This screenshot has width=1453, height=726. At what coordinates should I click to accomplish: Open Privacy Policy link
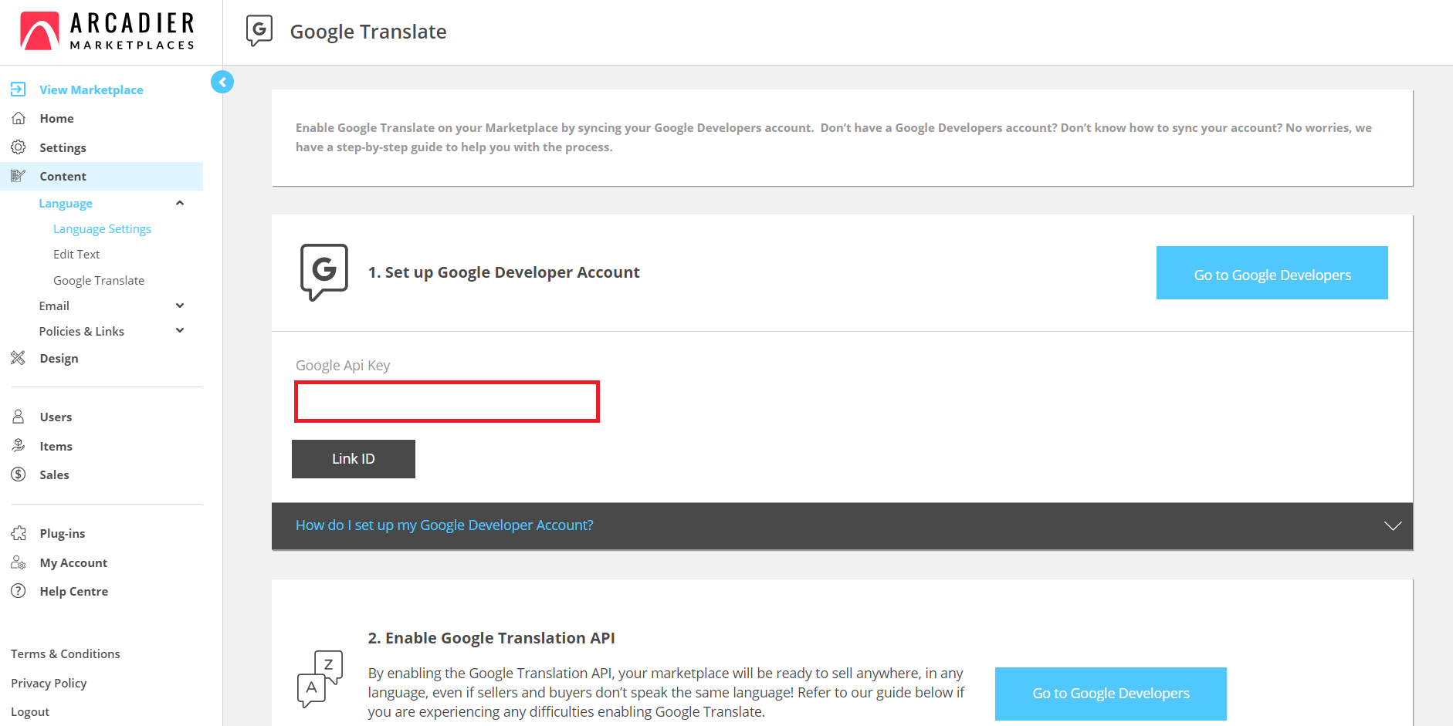coord(49,683)
